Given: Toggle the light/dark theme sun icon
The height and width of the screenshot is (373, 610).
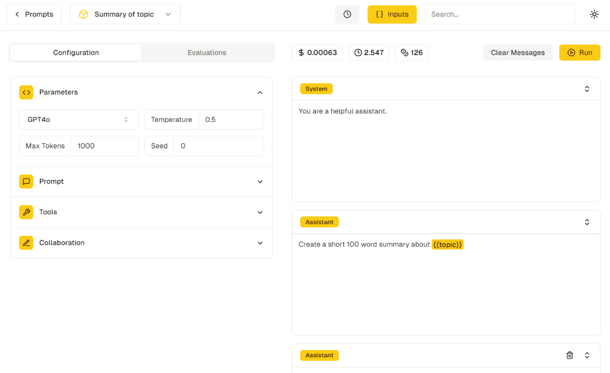Looking at the screenshot, I should [x=594, y=14].
